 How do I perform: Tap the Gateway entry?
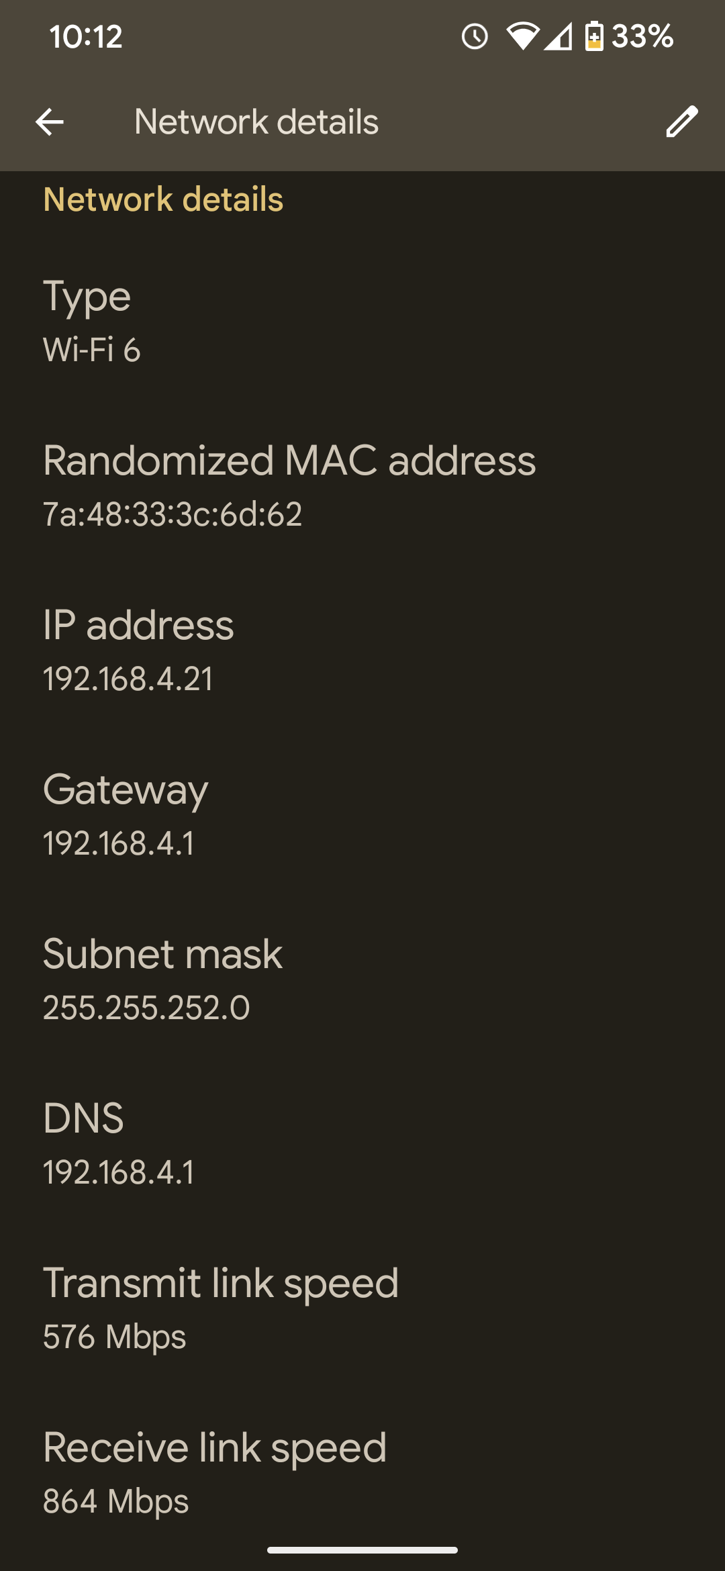coord(362,816)
